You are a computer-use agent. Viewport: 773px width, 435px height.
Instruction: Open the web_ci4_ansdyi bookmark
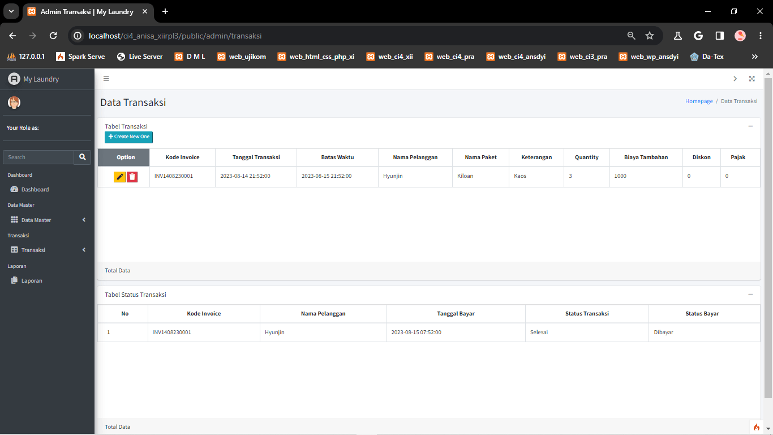pos(516,57)
